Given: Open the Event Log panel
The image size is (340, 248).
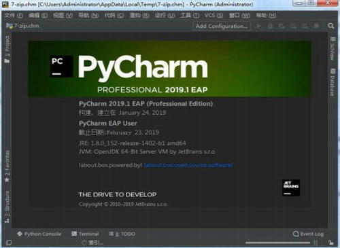Looking at the screenshot, I should click(x=308, y=234).
